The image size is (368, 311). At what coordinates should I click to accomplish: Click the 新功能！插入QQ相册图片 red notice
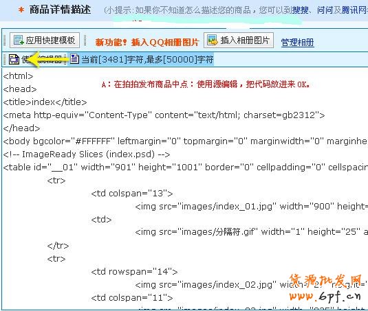point(147,42)
